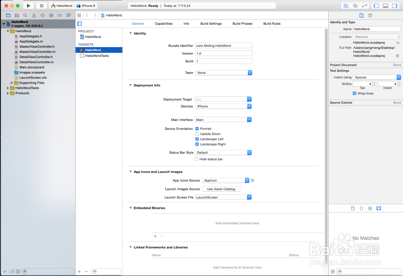Switch to the Capabilities tab
403x276 pixels.
pyautogui.click(x=164, y=24)
